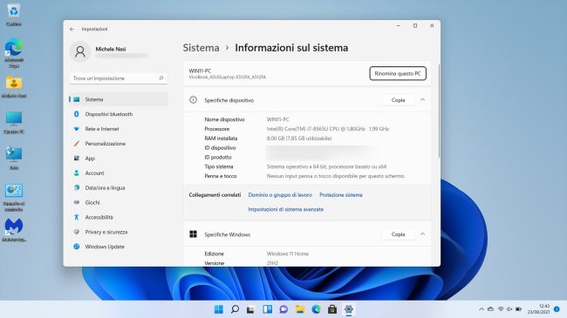Open Task View on taskbar
Image resolution: width=567 pixels, height=318 pixels.
(x=250, y=309)
